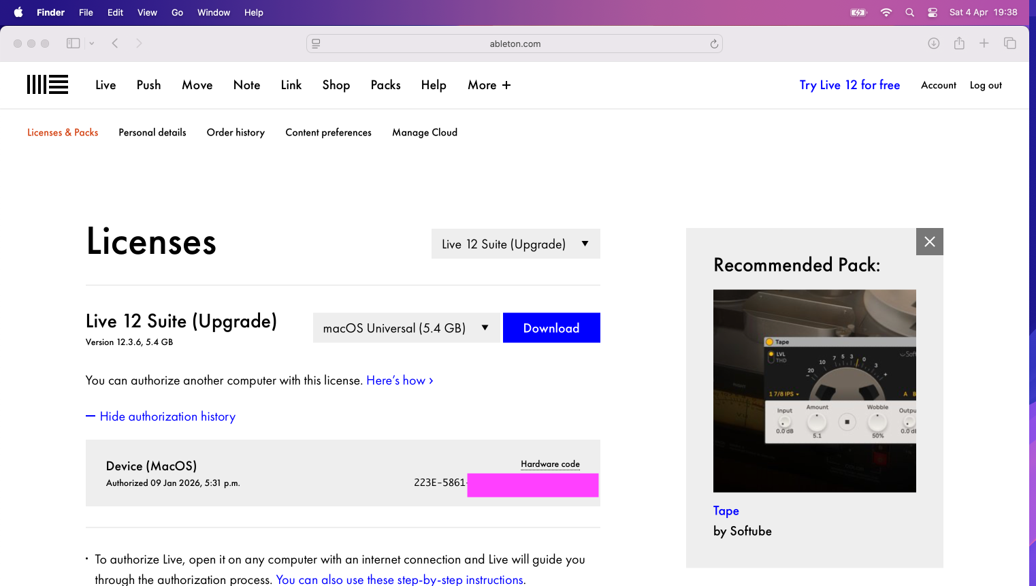Open Safari downloads list
1036x586 pixels.
pyautogui.click(x=933, y=44)
